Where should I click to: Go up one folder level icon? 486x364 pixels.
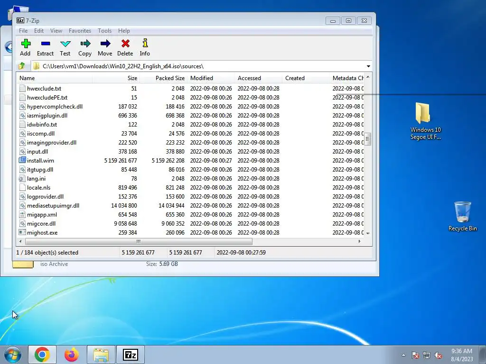pos(22,66)
